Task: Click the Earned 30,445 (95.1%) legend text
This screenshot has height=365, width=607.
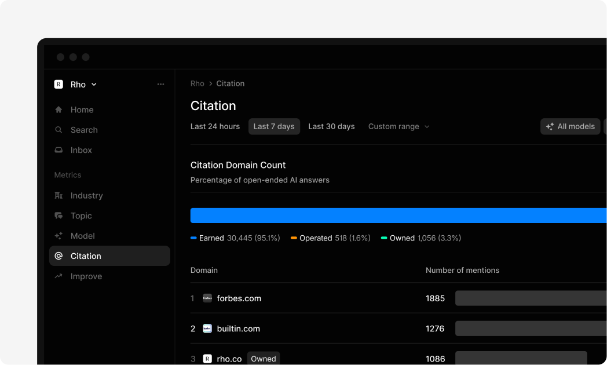Action: (240, 238)
